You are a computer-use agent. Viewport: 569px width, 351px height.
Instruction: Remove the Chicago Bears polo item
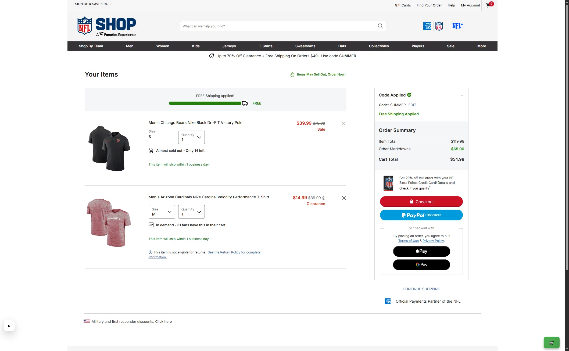(x=344, y=124)
